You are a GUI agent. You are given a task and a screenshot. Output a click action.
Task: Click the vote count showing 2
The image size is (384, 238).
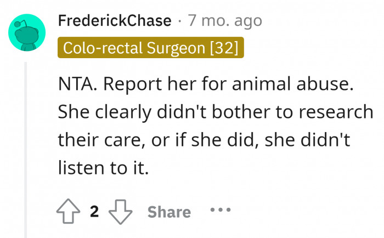point(94,212)
